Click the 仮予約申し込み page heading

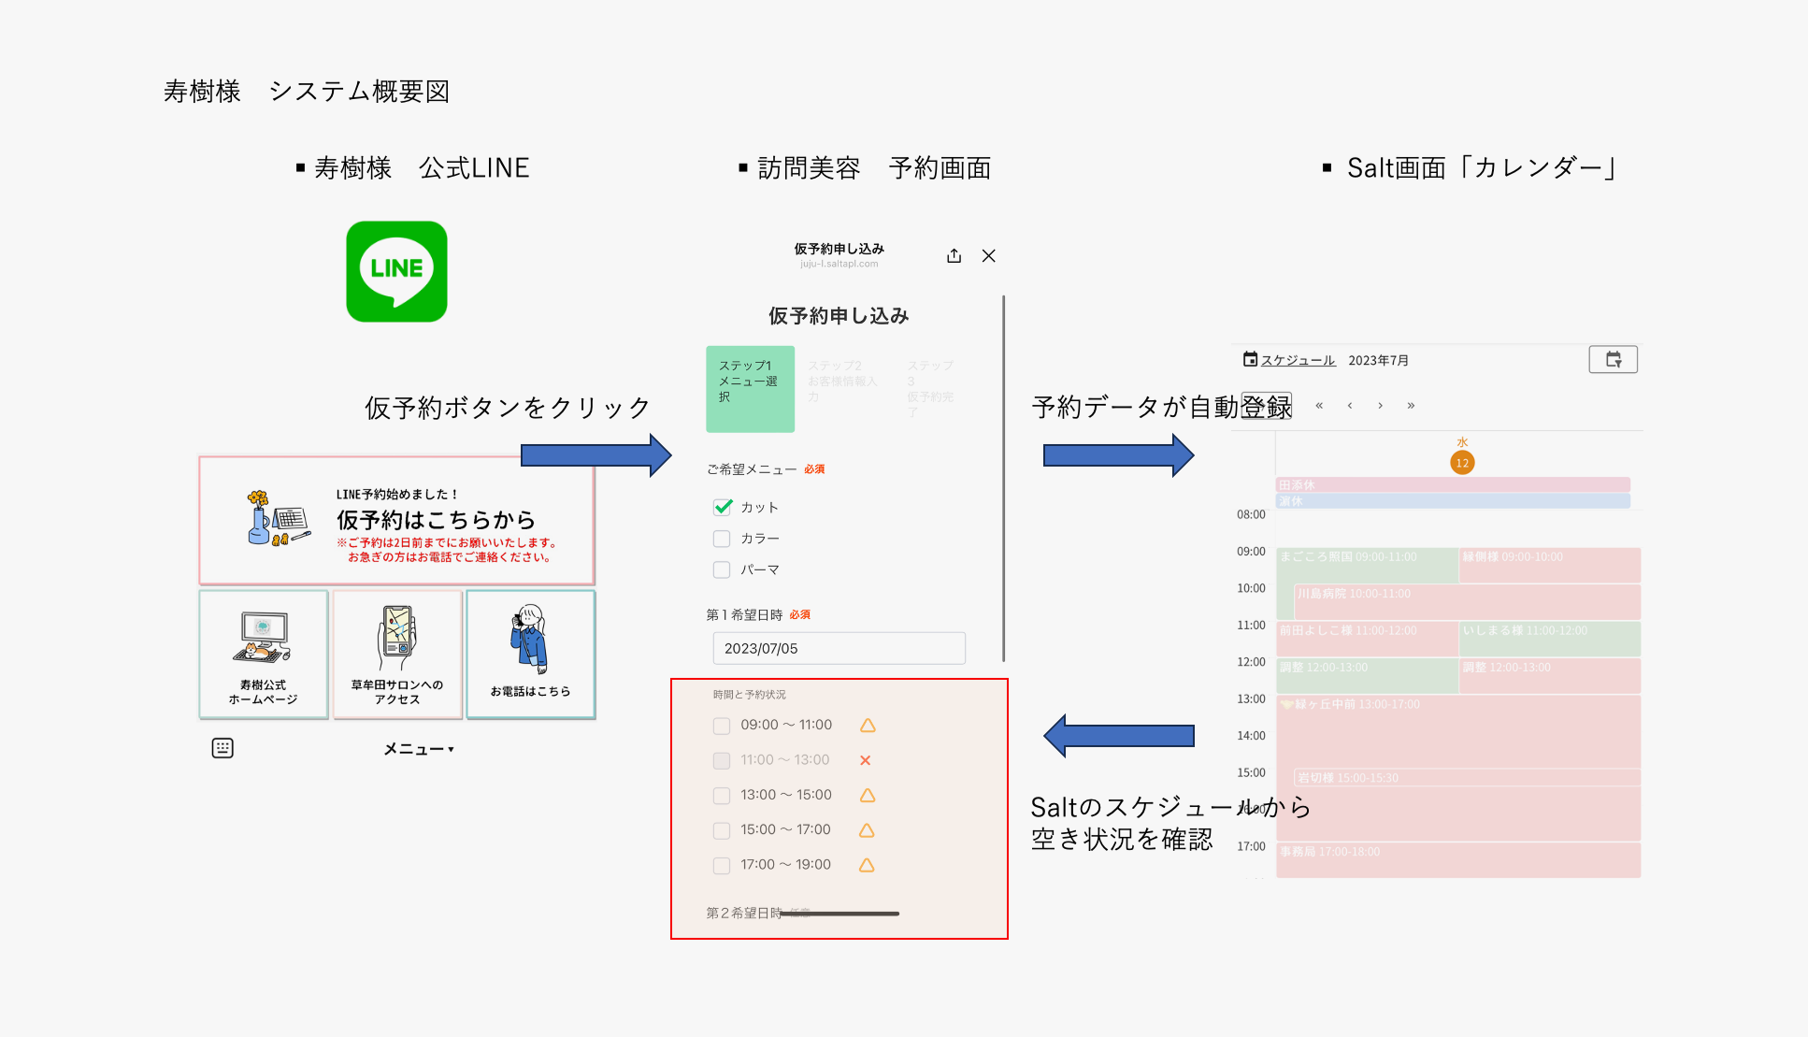pos(839,316)
